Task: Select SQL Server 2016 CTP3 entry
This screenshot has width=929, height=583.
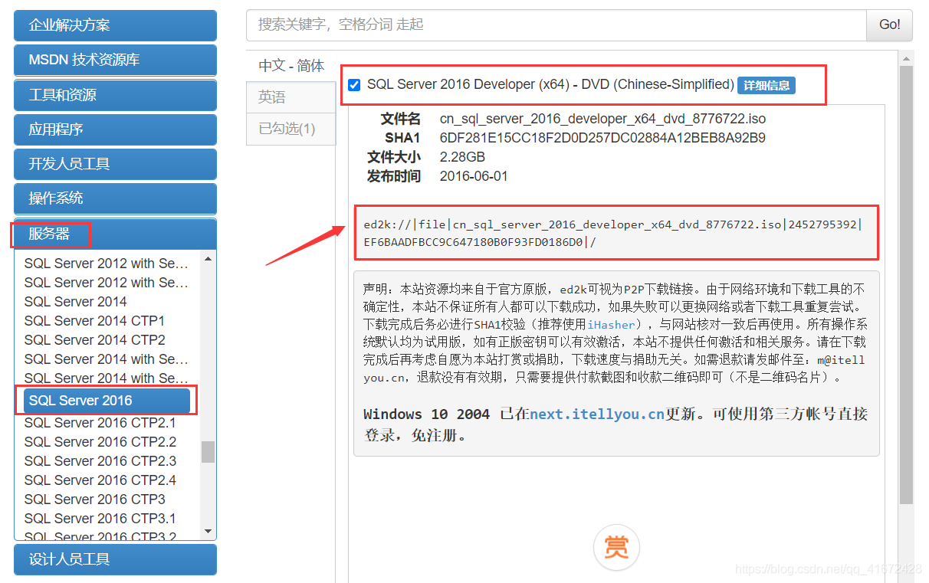Action: tap(94, 499)
